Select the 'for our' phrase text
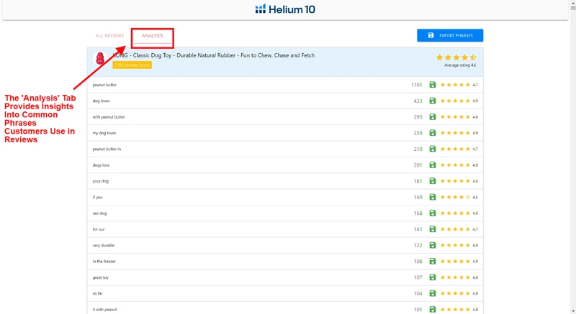Screen dimensions: 576x314 click(x=99, y=229)
